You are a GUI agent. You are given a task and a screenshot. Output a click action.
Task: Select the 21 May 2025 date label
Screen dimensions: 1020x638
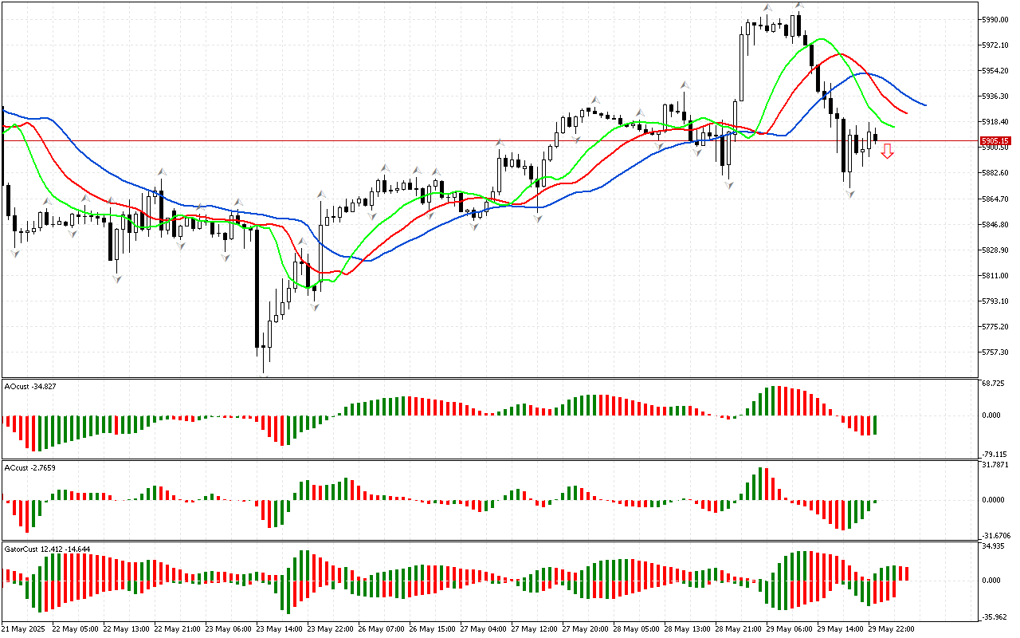[x=24, y=628]
